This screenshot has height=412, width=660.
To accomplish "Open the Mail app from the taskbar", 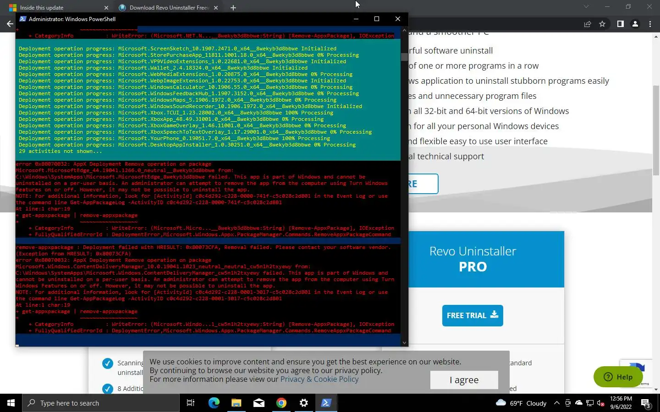I will pos(258,403).
